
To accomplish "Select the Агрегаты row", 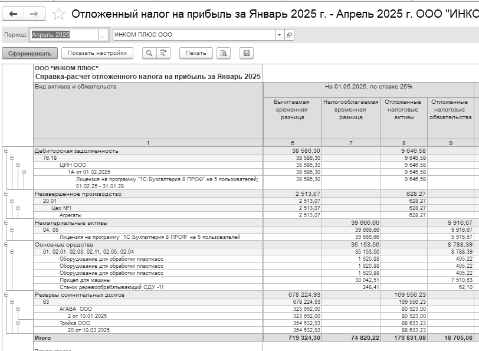I will 148,215.
